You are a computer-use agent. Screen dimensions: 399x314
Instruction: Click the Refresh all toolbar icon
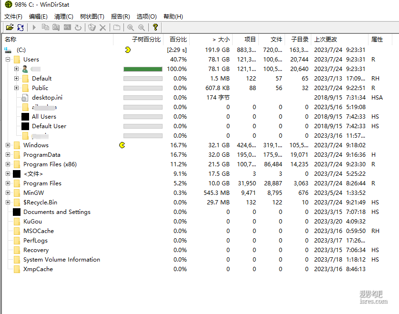[x=20, y=27]
